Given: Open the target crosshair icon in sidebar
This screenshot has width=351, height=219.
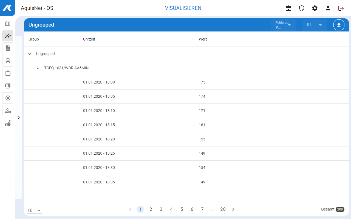Looking at the screenshot, I should [x=8, y=98].
